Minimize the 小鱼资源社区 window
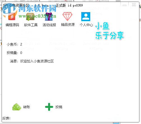Image resolution: width=141 pixels, height=124 pixels. (x=124, y=5)
